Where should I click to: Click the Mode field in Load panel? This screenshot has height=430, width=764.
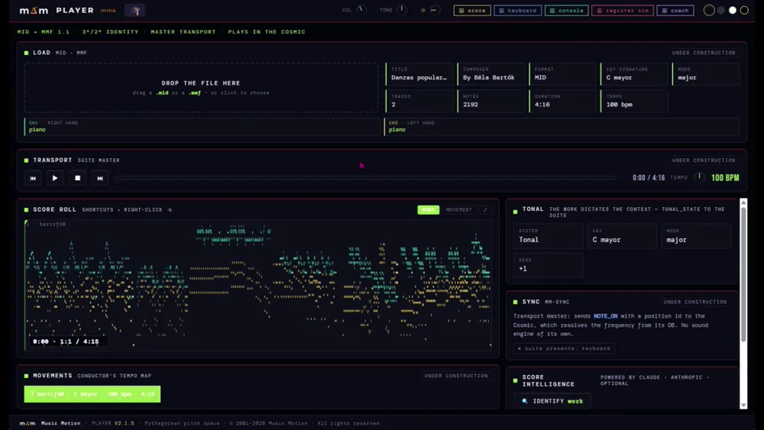click(706, 74)
